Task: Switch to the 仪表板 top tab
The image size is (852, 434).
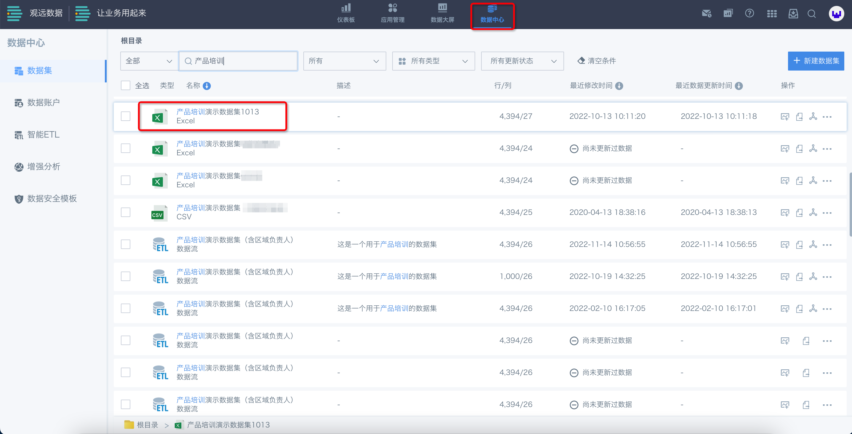Action: [x=346, y=14]
